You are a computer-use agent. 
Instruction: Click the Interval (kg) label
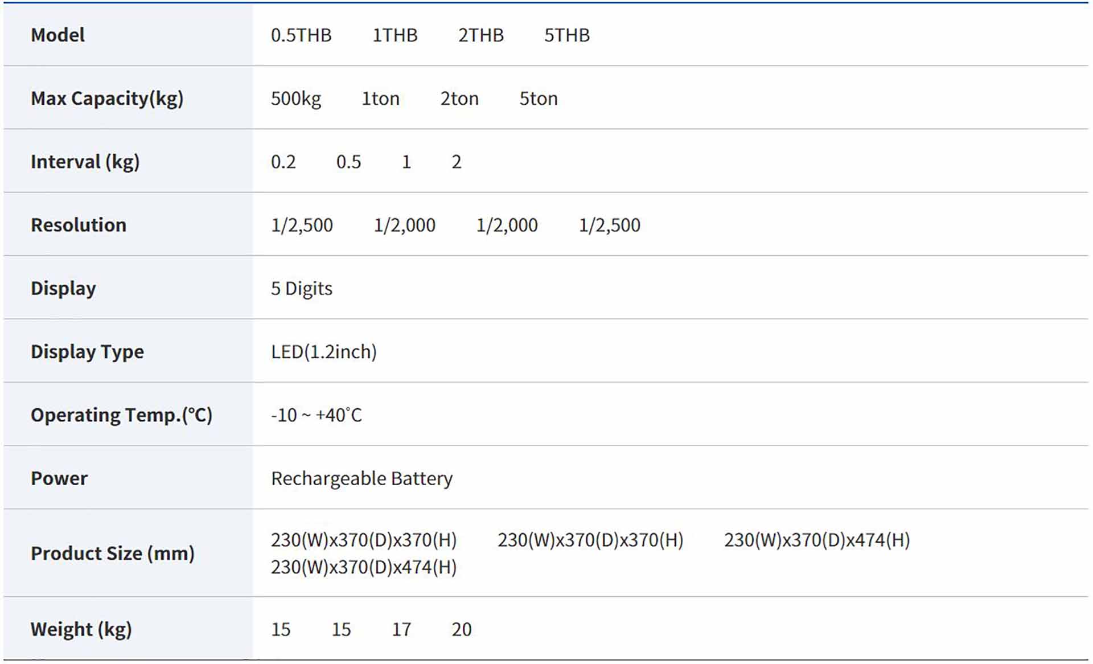click(85, 162)
